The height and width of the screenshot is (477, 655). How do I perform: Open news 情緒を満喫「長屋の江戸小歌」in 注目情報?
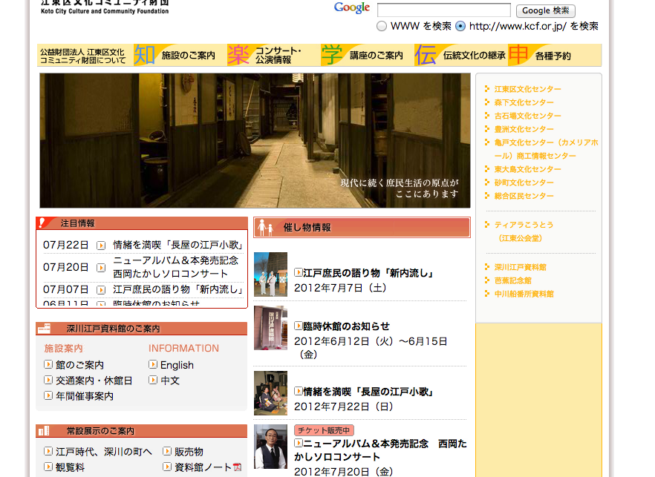[x=178, y=245]
